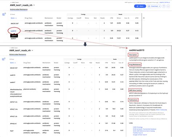Select Antimicrobial Resistance tab in upper view
This screenshot has height=137, width=172.
[19, 9]
